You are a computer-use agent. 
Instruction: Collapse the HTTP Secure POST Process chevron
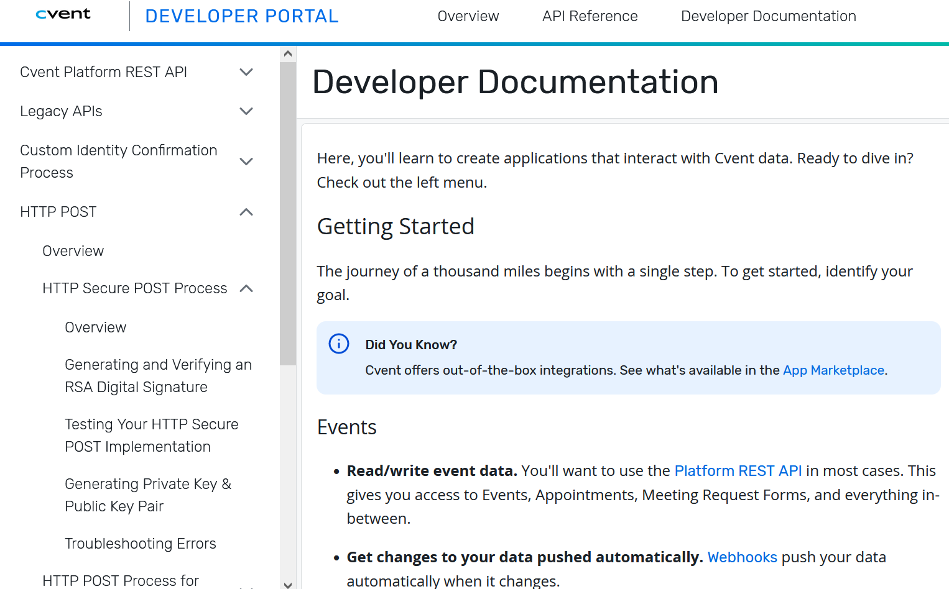point(246,288)
